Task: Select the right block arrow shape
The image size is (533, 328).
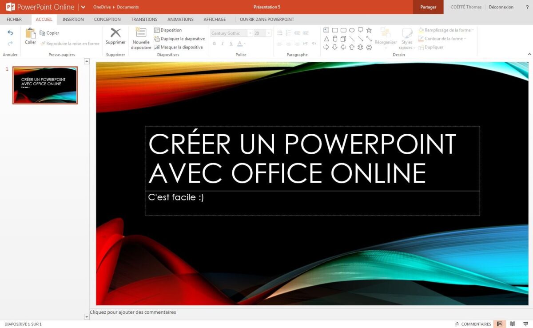Action: [326, 47]
